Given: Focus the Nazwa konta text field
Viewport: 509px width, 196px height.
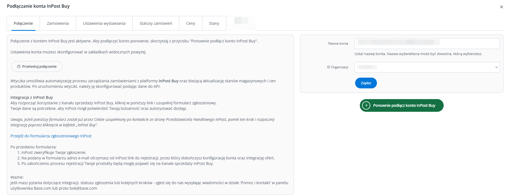Looking at the screenshot, I should click(x=427, y=43).
